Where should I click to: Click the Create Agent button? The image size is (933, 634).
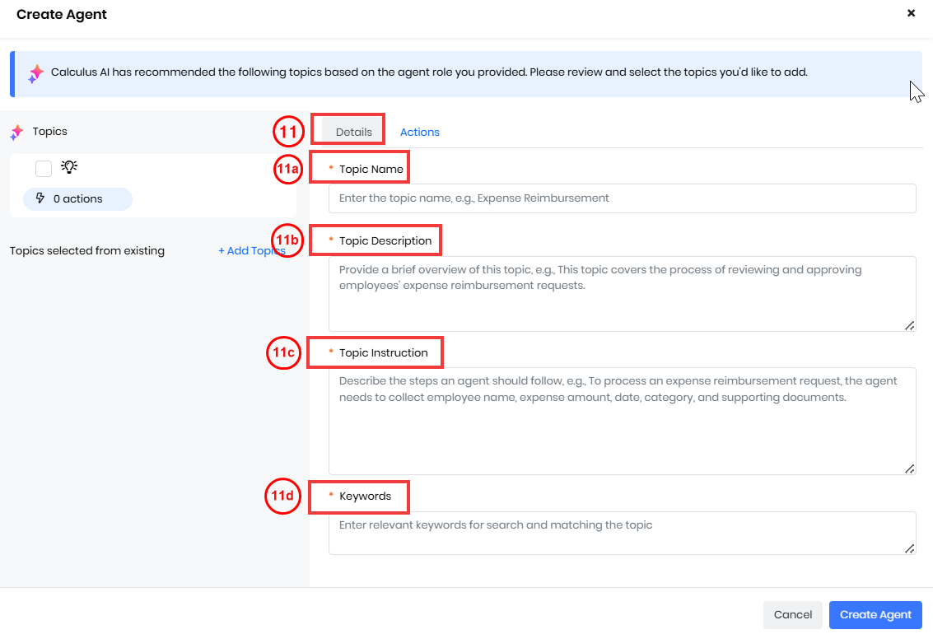pyautogui.click(x=875, y=614)
